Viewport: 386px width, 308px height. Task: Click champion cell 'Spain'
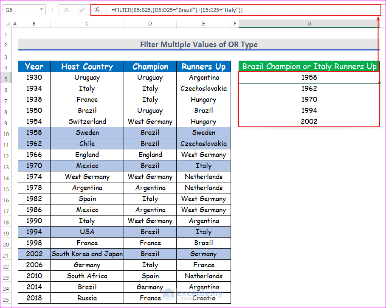pos(150,276)
